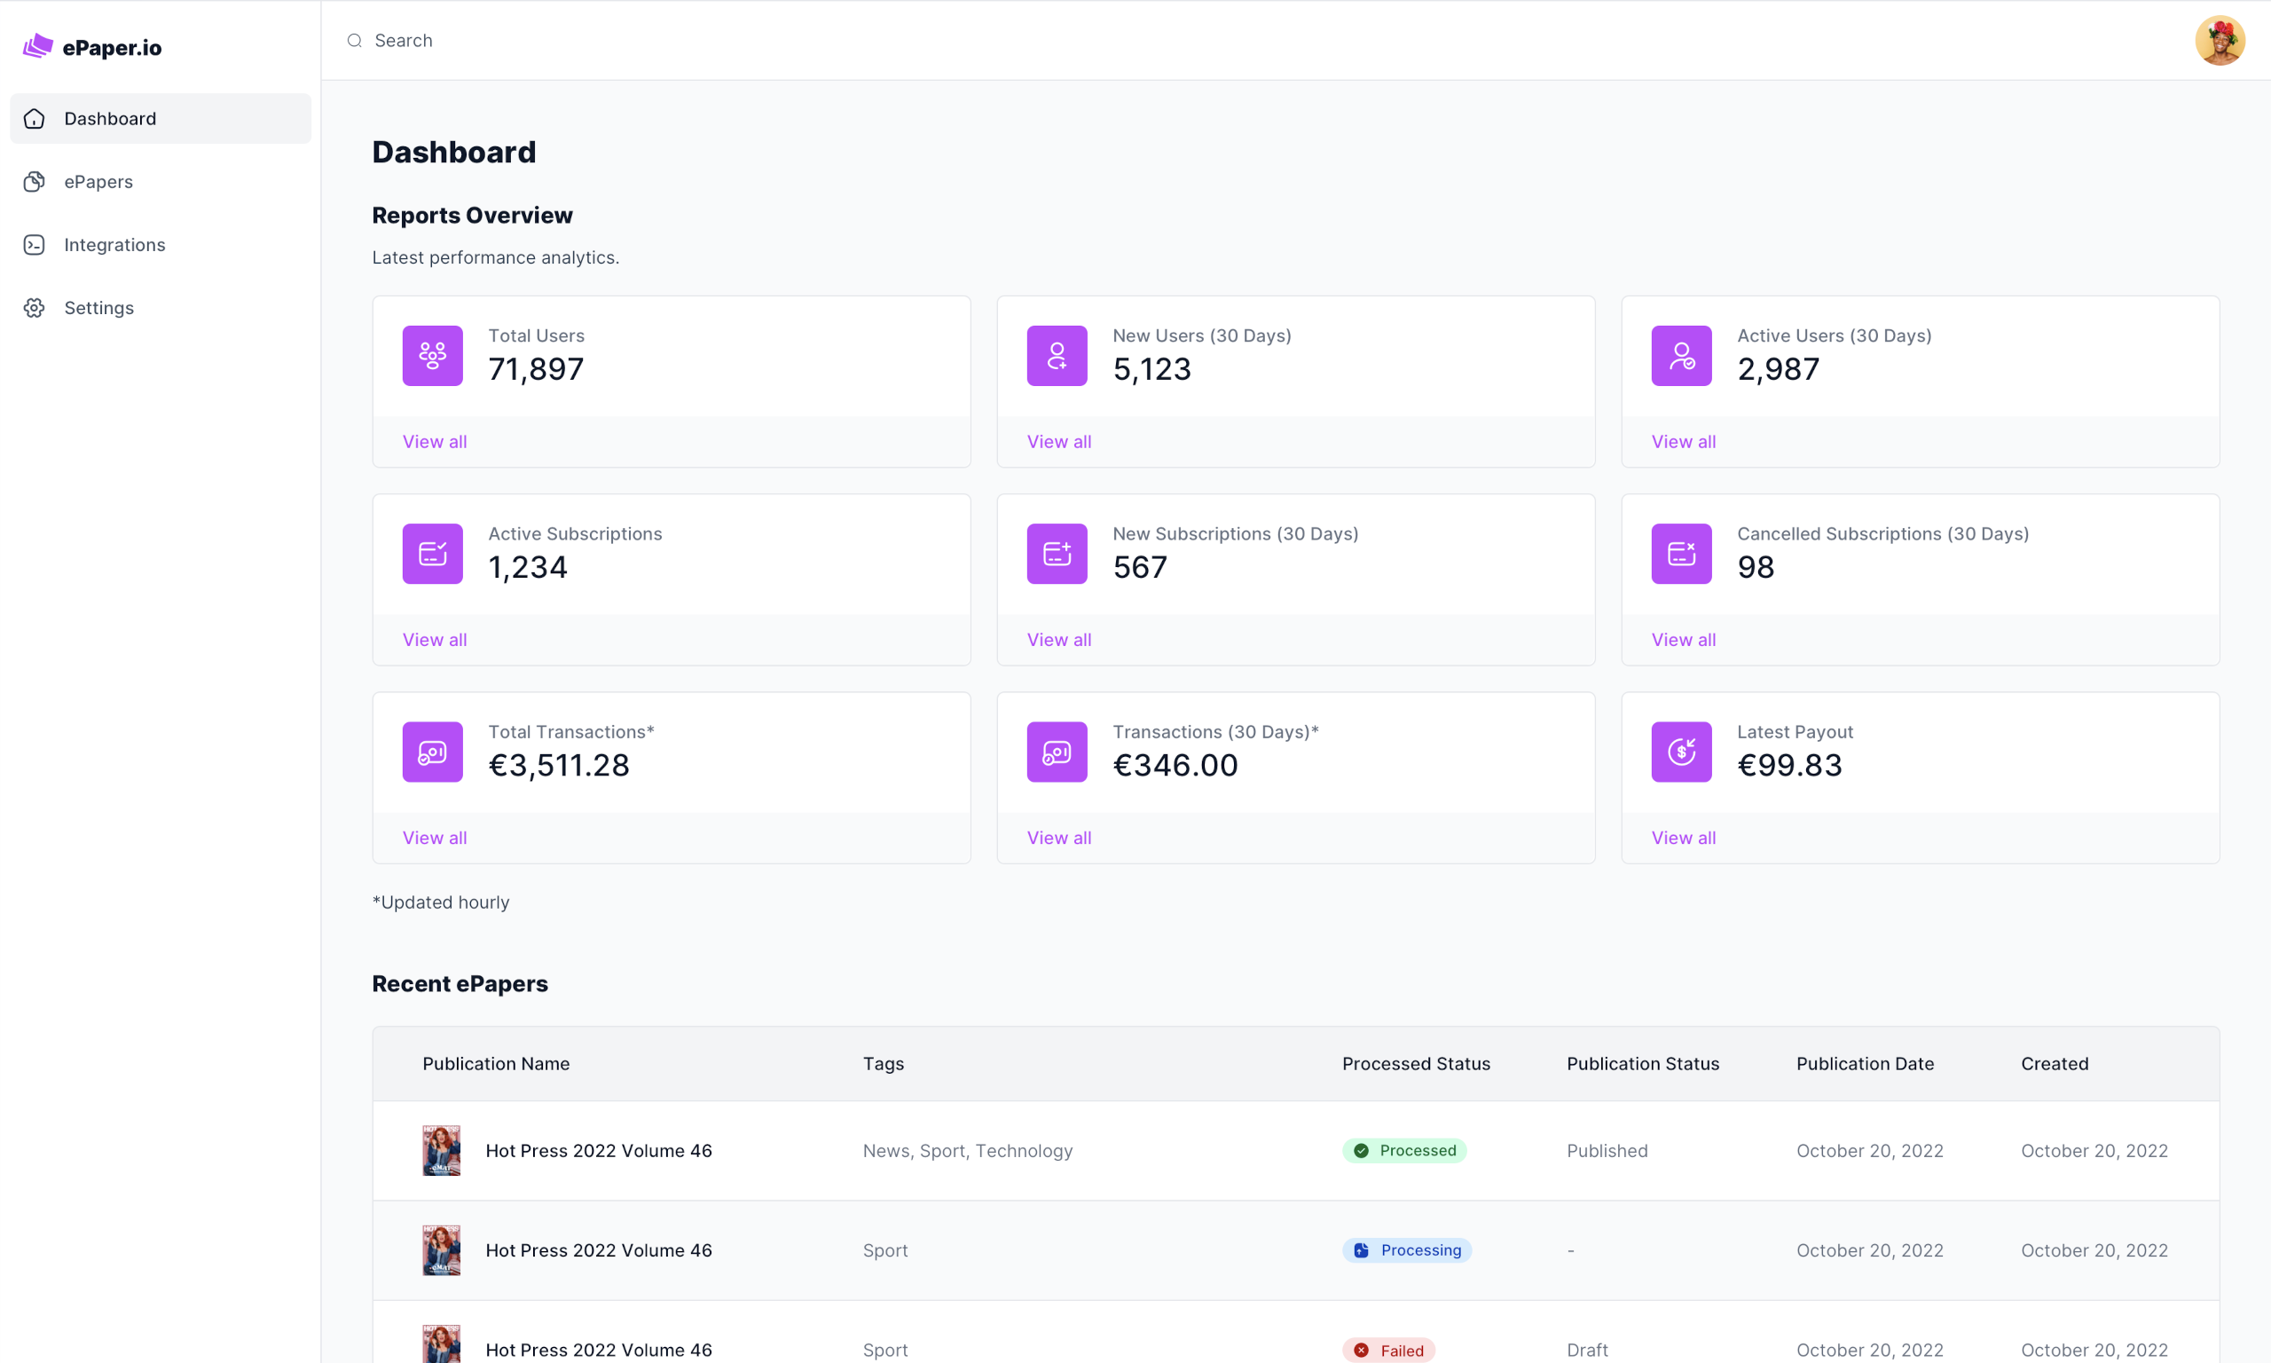Click thumbnail of the Processing Hot Press row
The height and width of the screenshot is (1363, 2271).
pos(442,1250)
